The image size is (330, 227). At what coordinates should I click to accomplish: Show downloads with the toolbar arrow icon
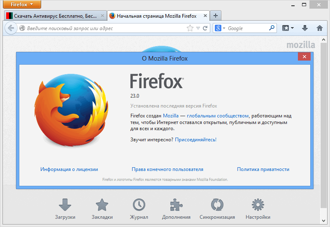pos(305,28)
